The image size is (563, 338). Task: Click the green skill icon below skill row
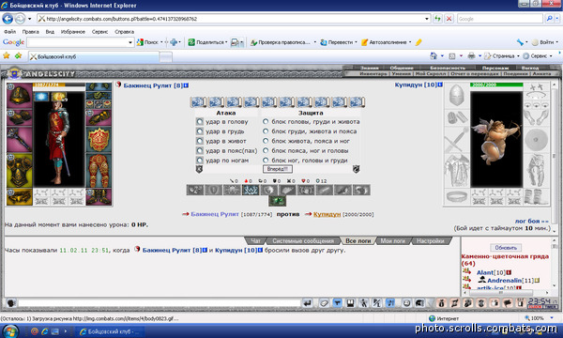277,201
